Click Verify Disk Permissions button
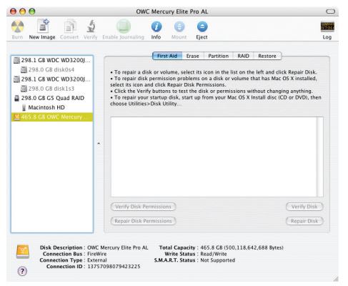Viewport: 348px width, 286px height. [143, 207]
